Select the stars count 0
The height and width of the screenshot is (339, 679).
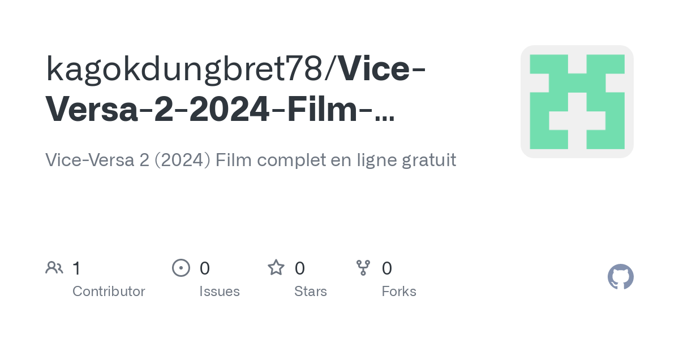pos(300,268)
